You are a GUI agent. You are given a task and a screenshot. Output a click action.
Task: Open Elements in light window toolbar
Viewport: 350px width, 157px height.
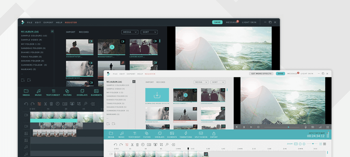[172, 135]
